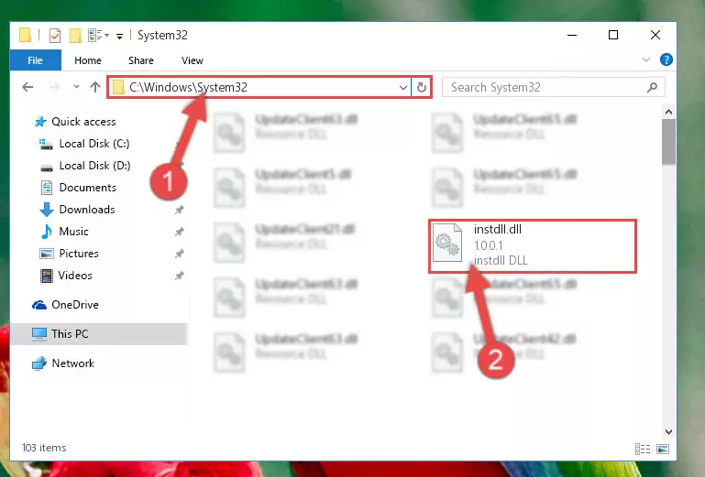Click the pin icon next to Pictures
Screen dimensions: 705x477
[x=180, y=254]
